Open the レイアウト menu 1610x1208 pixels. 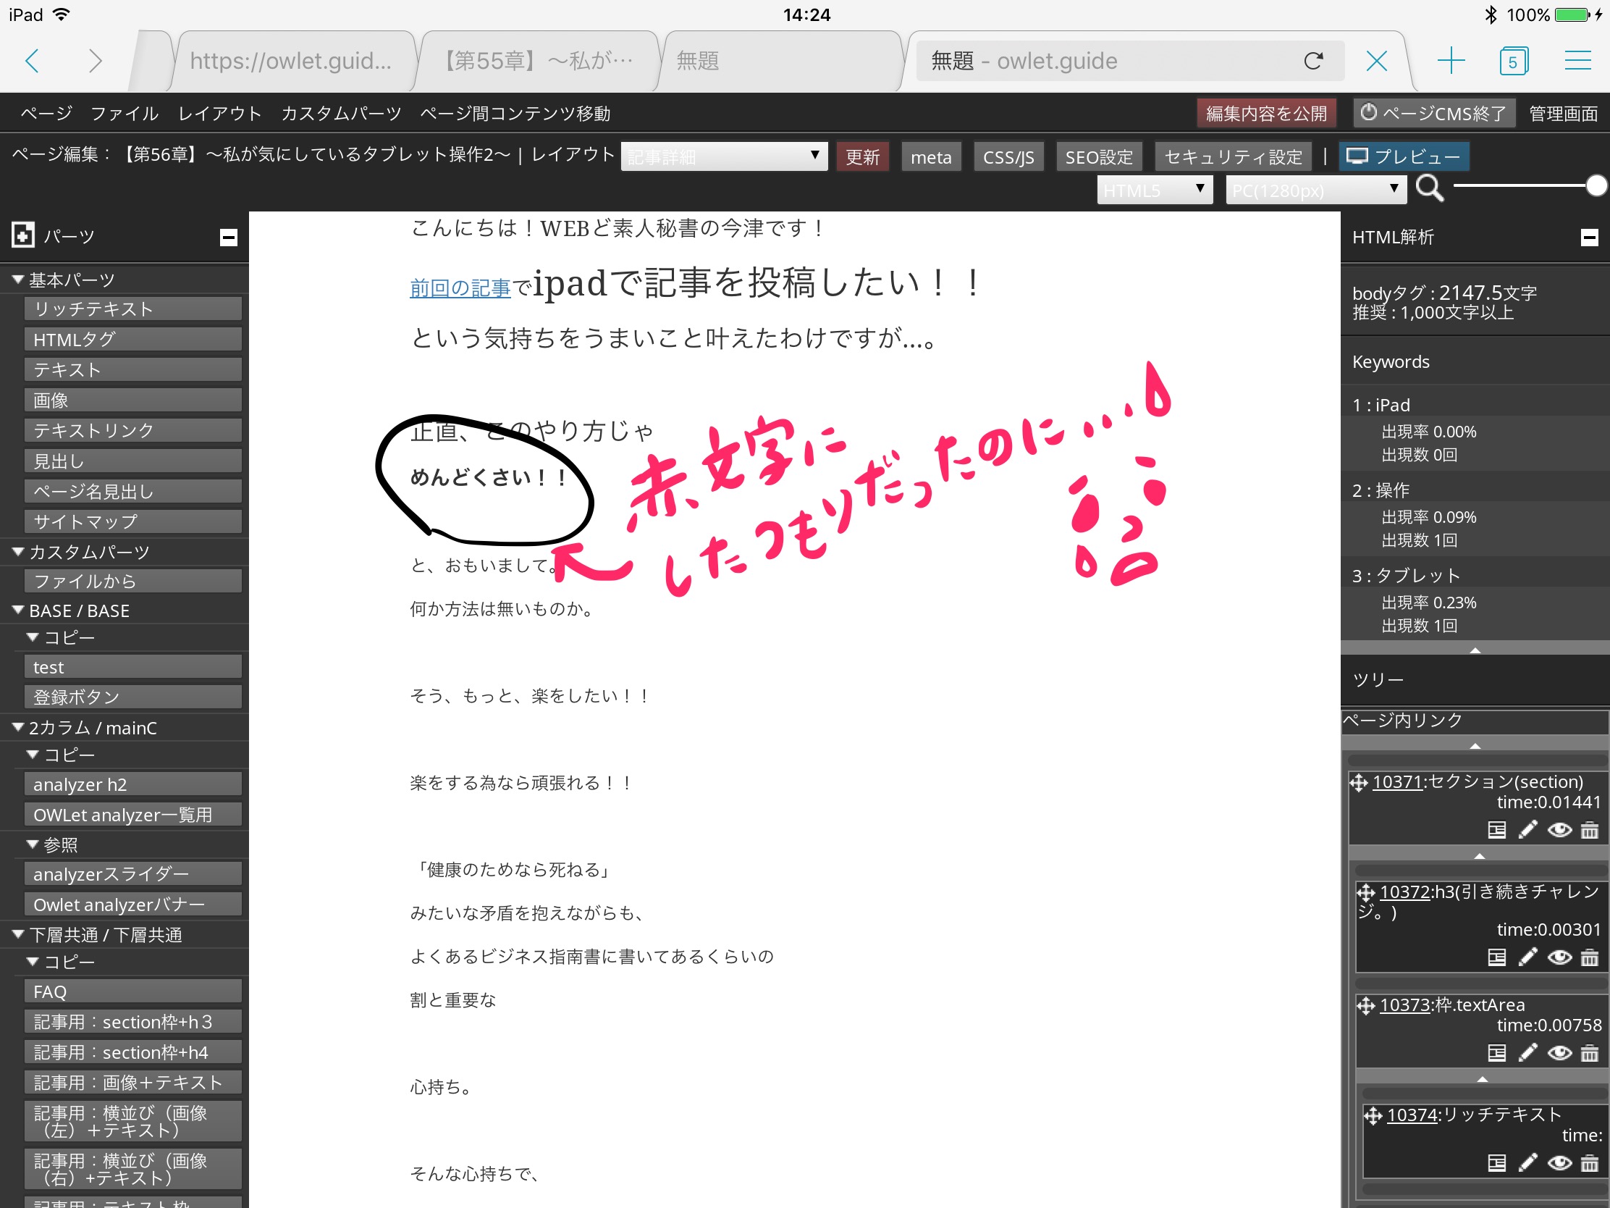click(220, 114)
